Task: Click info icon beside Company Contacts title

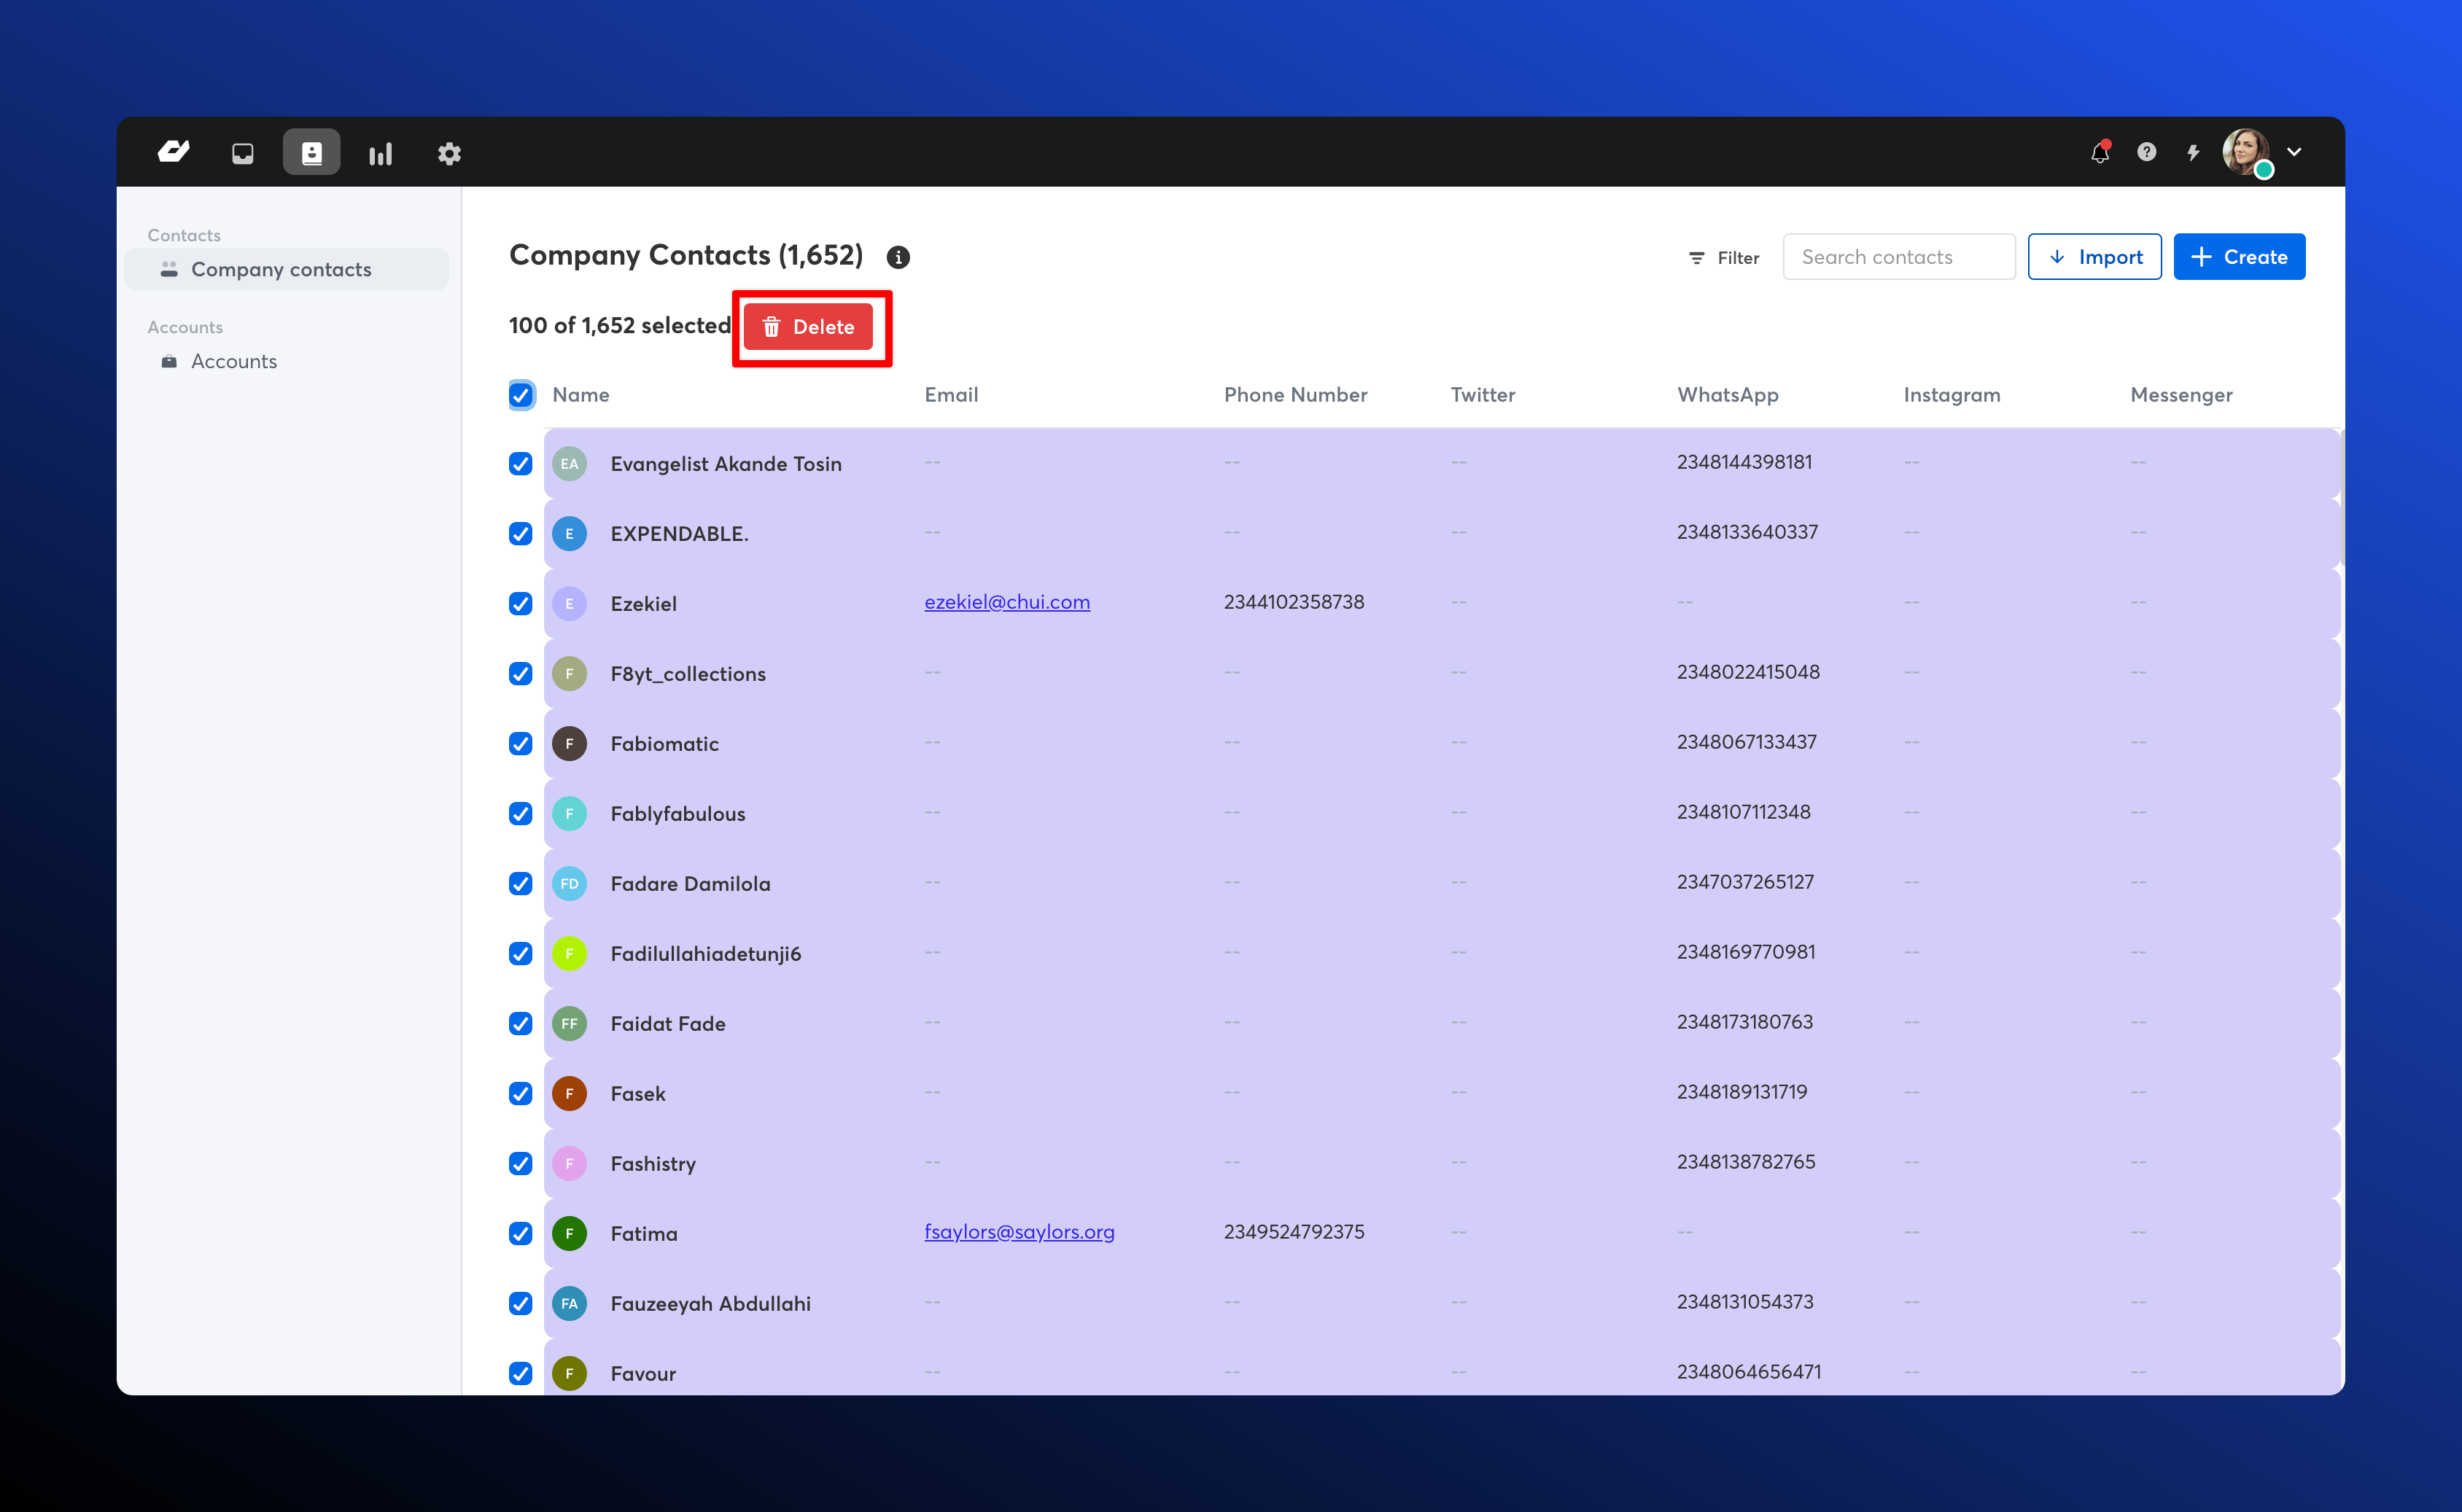Action: point(897,258)
